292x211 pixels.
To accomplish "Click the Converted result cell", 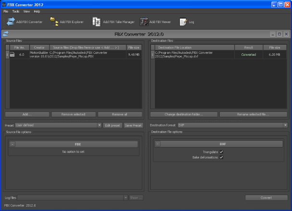I will pyautogui.click(x=249, y=54).
